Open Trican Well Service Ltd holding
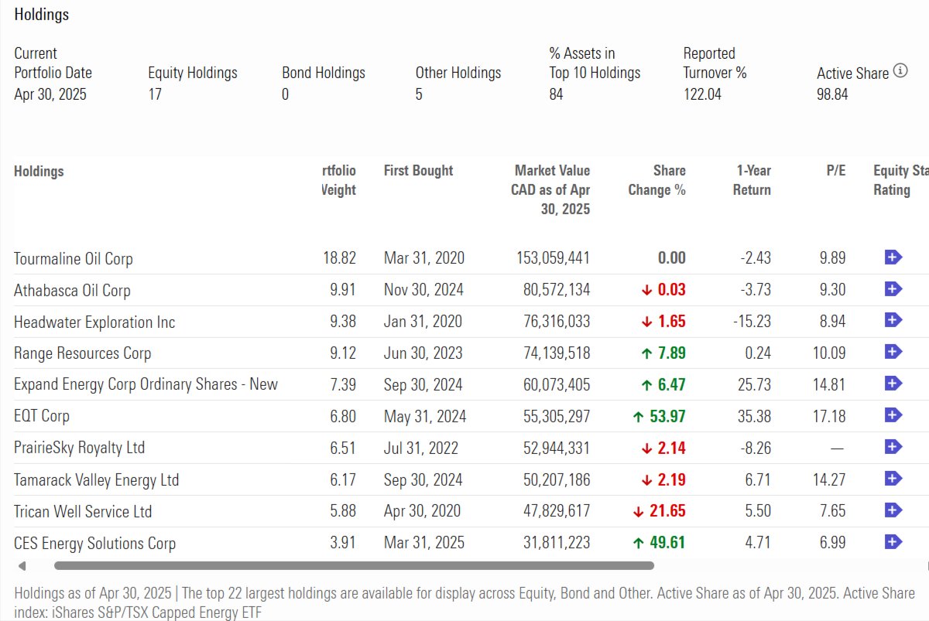This screenshot has height=621, width=929. [x=83, y=511]
